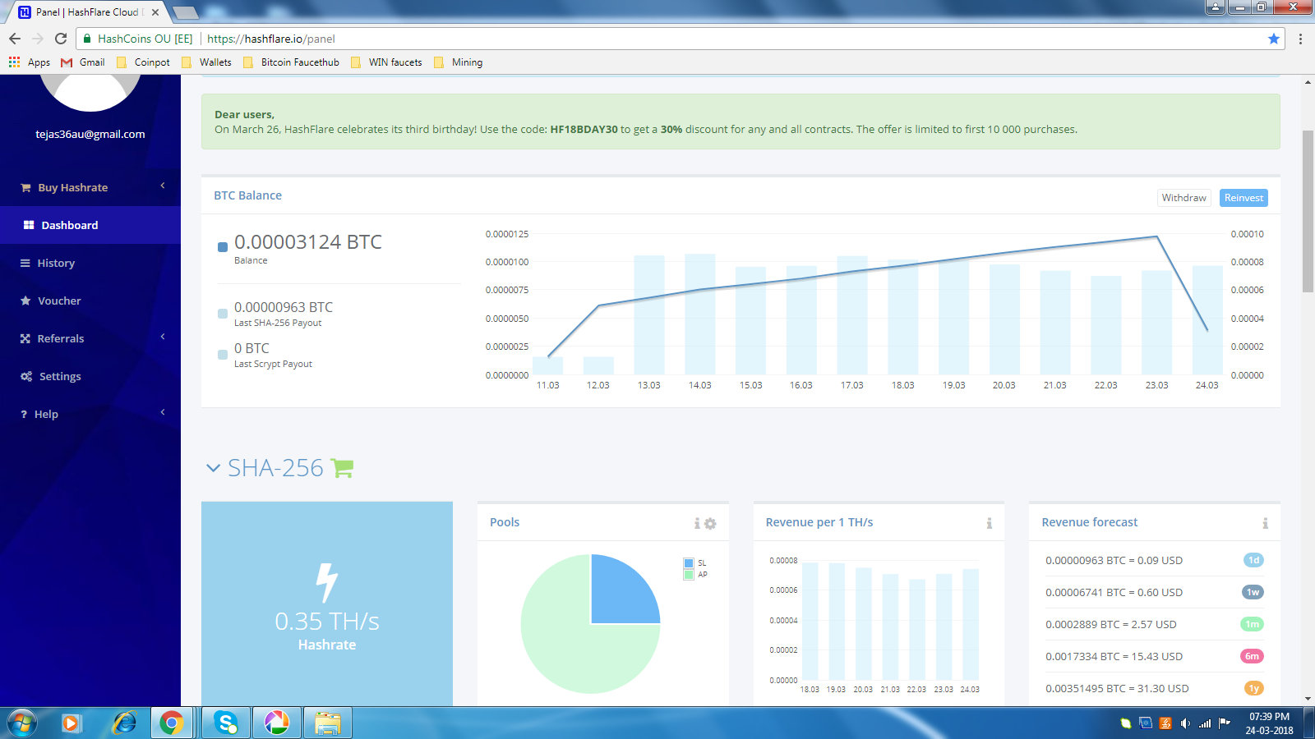The height and width of the screenshot is (739, 1315).
Task: Click the 6m forecast badge
Action: (1252, 656)
